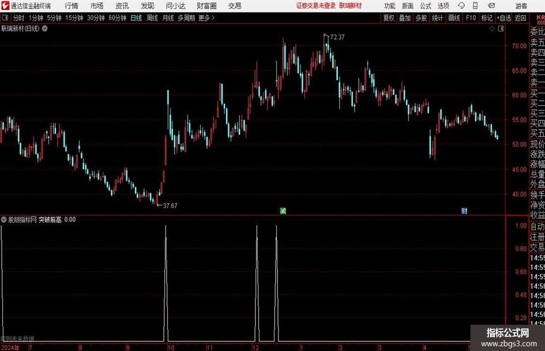Click the 12 month marker on timeline
This screenshot has height=351, width=545.
coord(255,348)
